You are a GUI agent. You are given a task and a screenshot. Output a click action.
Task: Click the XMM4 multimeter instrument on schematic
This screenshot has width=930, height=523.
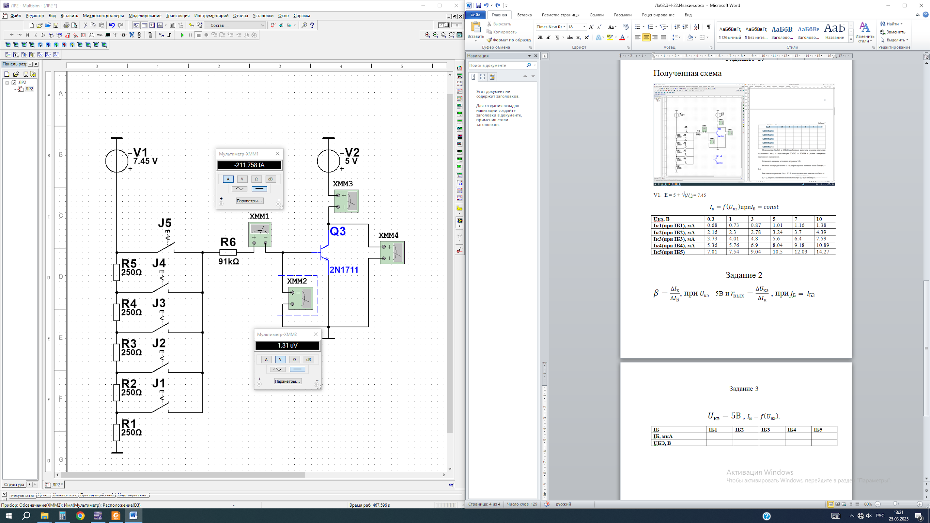(392, 253)
